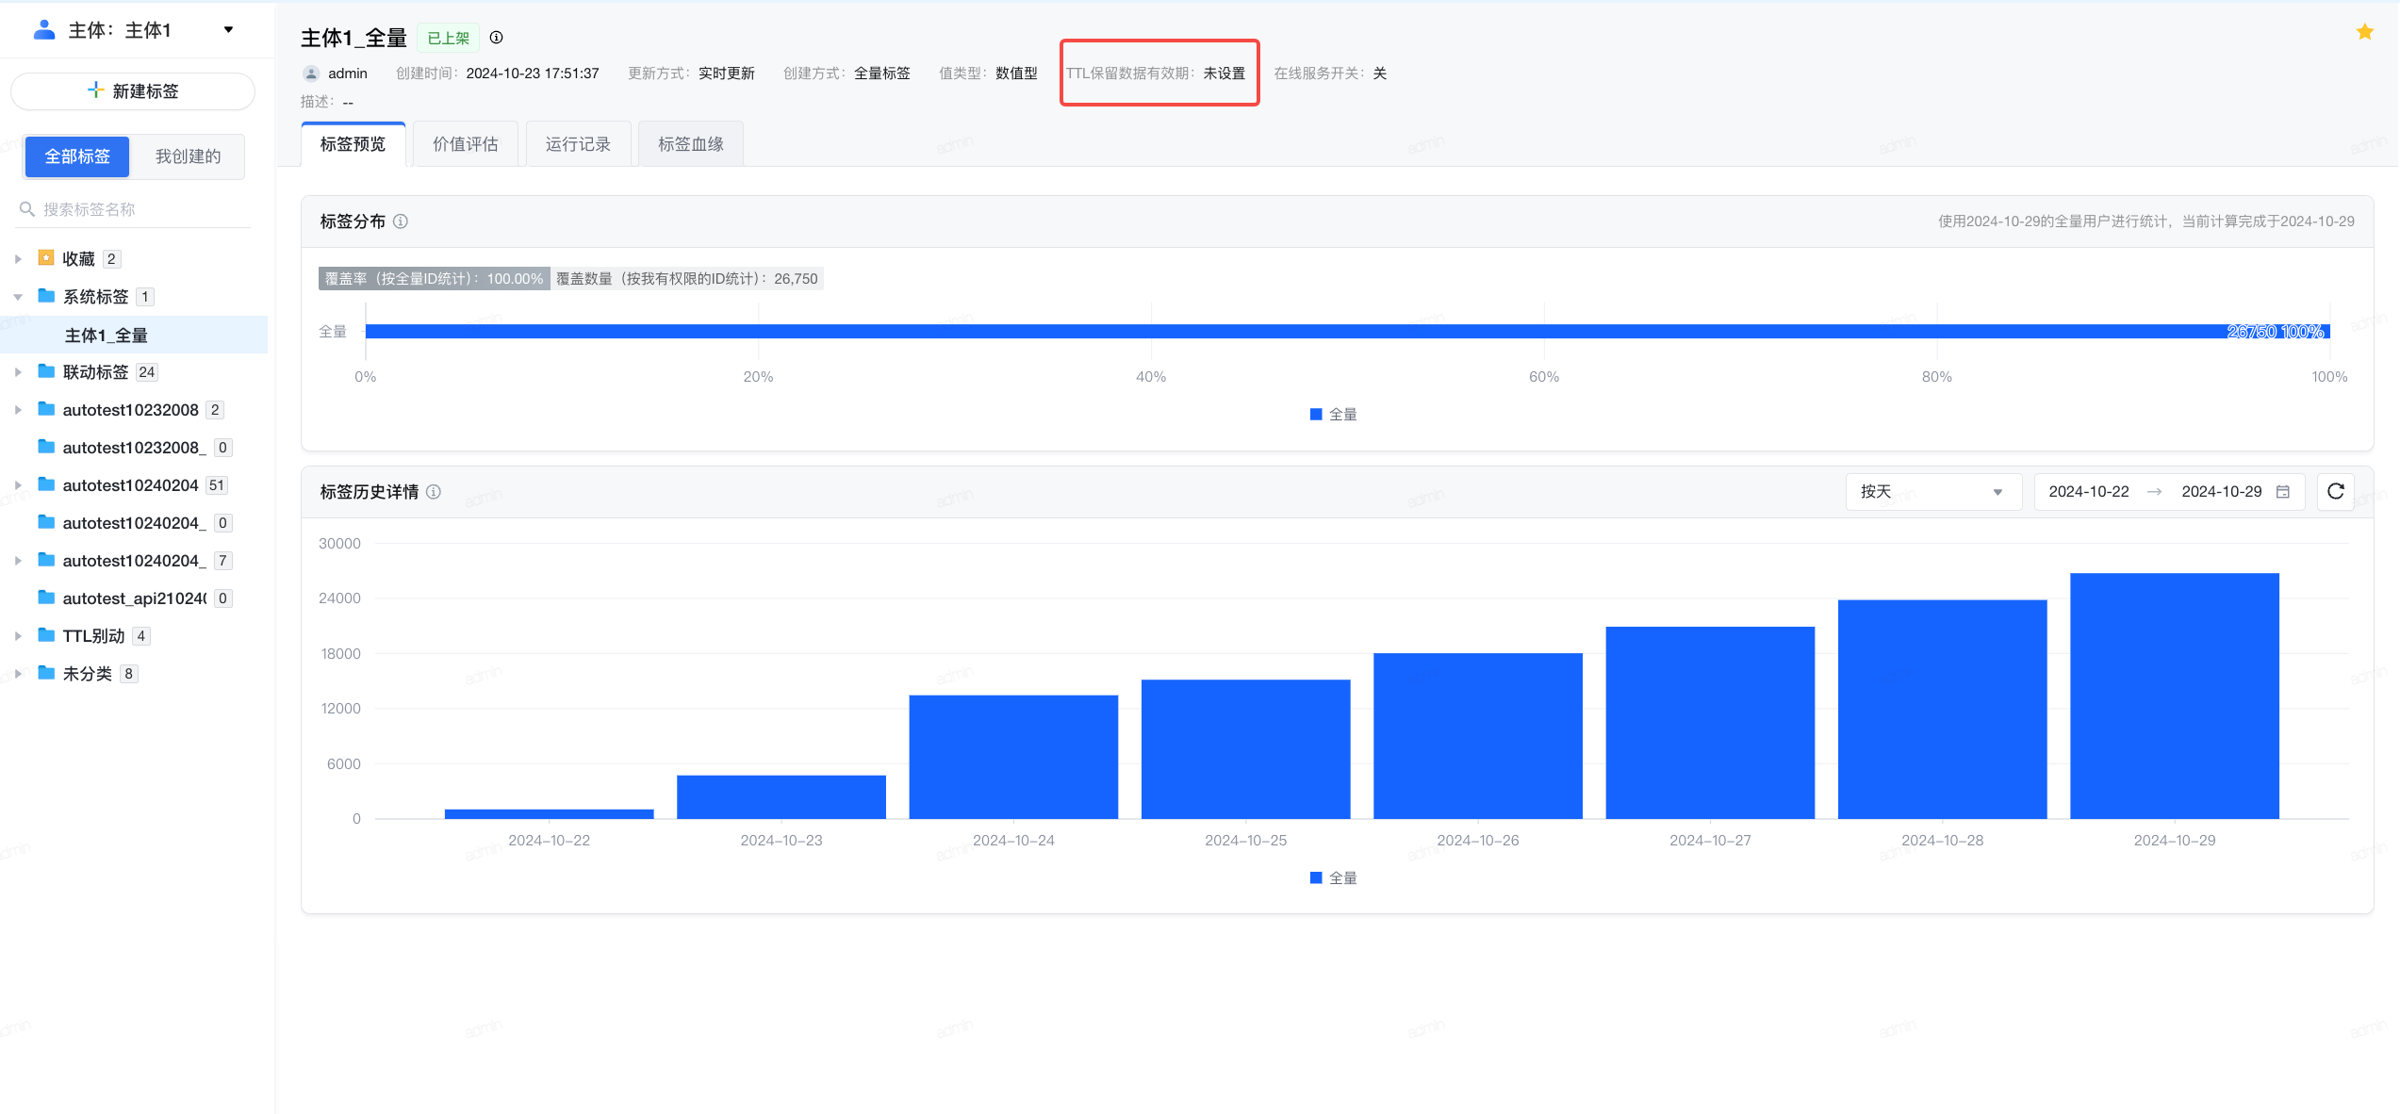Expand autotest10240204_ folder with 7 items

click(18, 561)
